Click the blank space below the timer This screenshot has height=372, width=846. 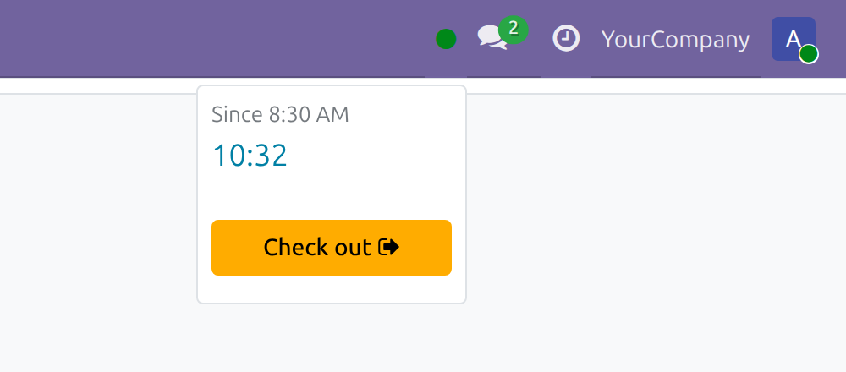click(332, 194)
